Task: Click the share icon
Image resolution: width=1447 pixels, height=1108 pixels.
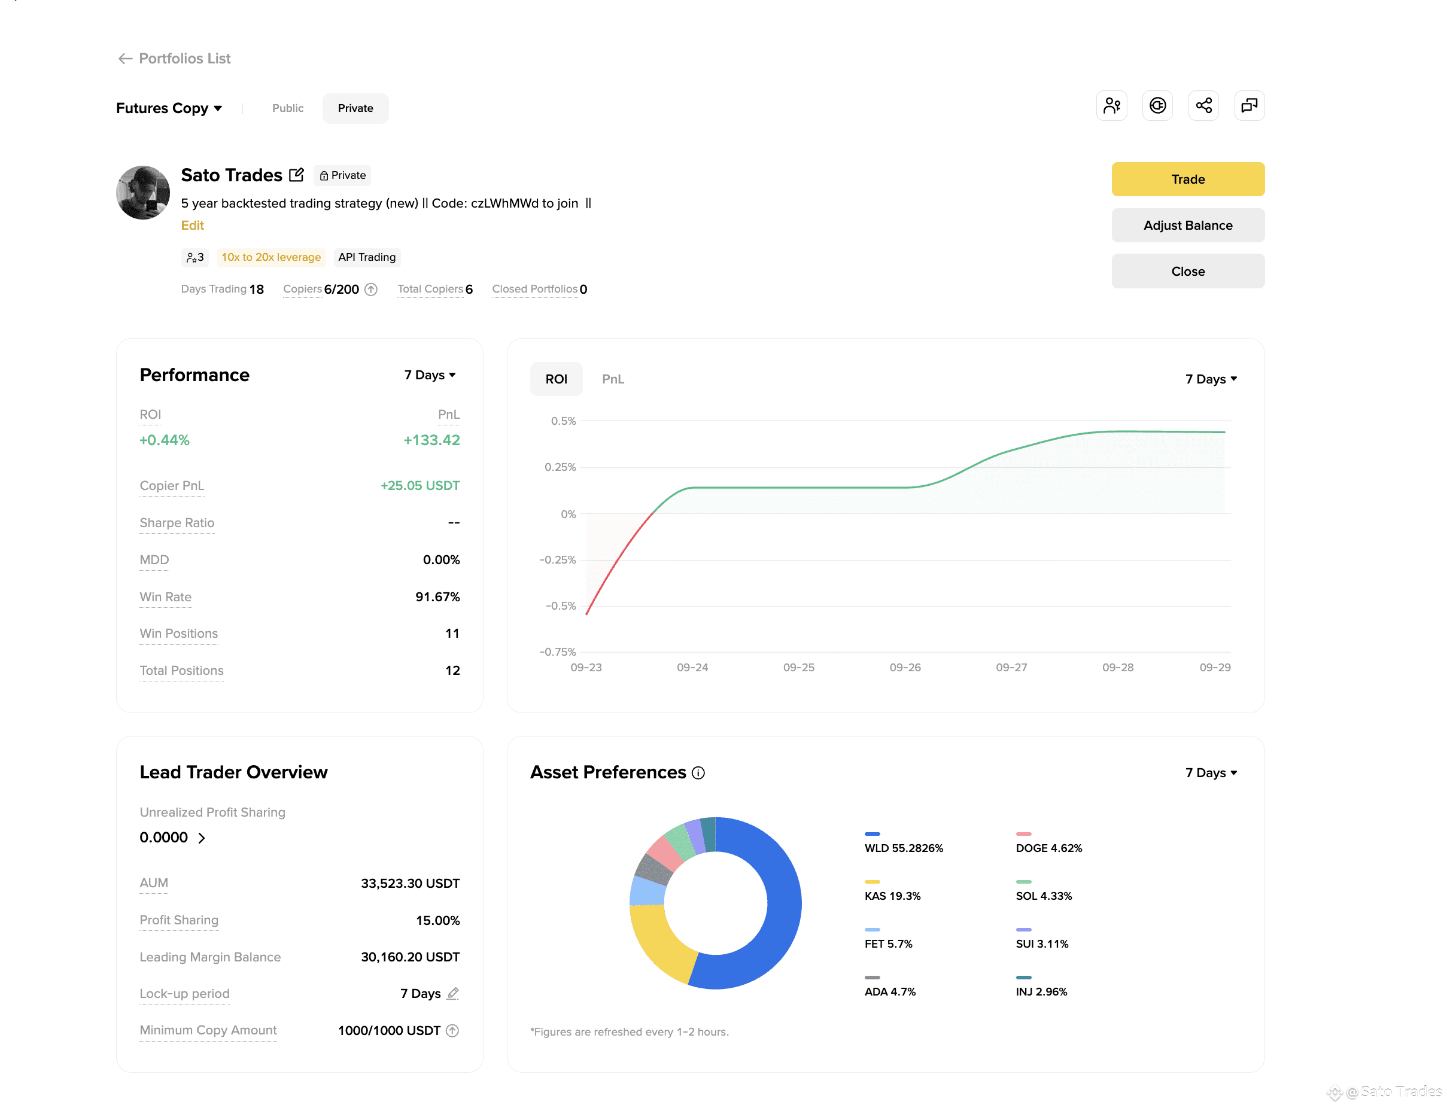Action: [x=1203, y=105]
